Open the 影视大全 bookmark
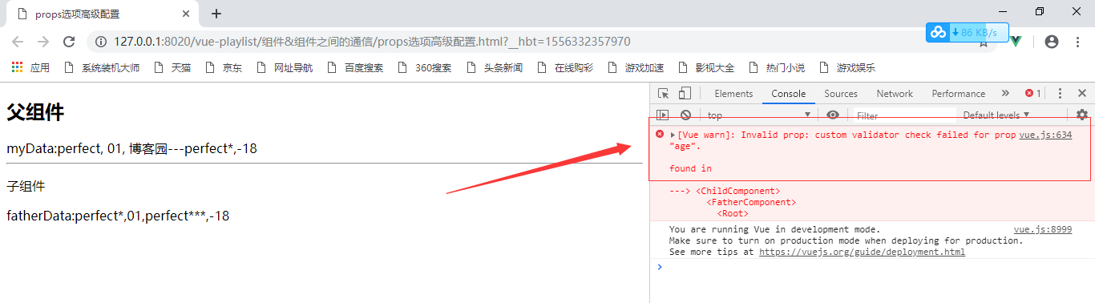The width and height of the screenshot is (1095, 303). (705, 68)
